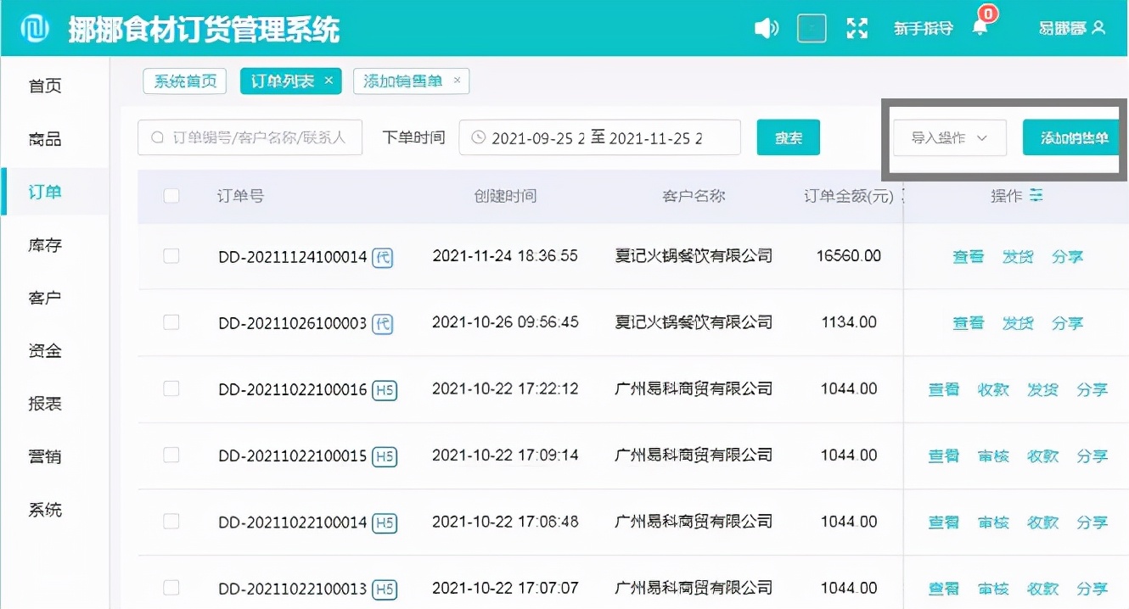Switch to the 添加销售单 tab
The height and width of the screenshot is (609, 1129).
coord(405,81)
